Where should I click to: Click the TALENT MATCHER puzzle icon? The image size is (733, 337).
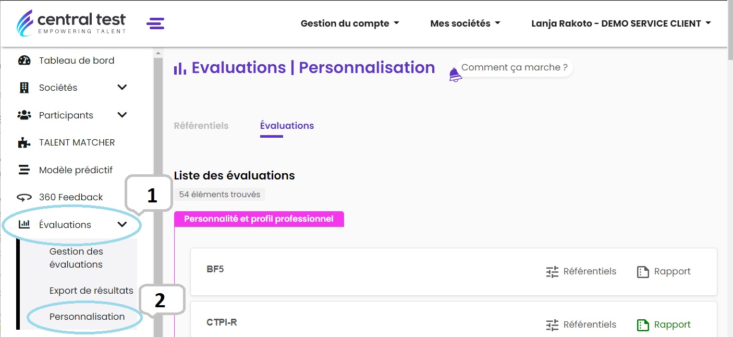click(x=24, y=142)
